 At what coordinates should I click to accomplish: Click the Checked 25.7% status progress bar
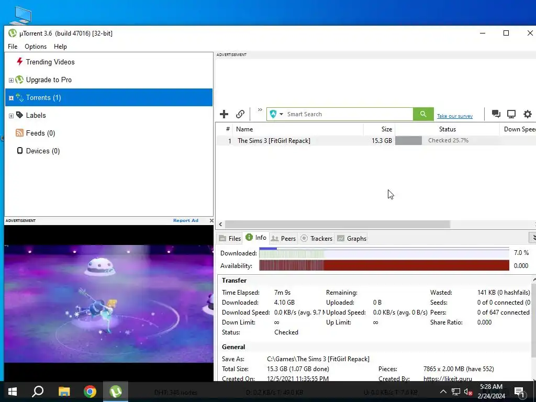tap(448, 140)
